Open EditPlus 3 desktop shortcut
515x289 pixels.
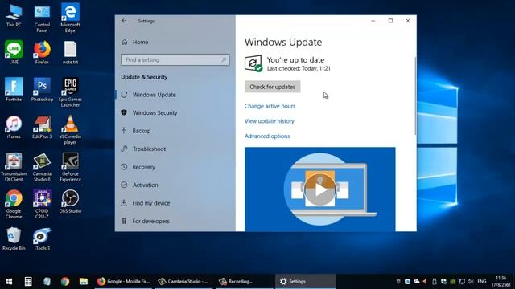[42, 127]
